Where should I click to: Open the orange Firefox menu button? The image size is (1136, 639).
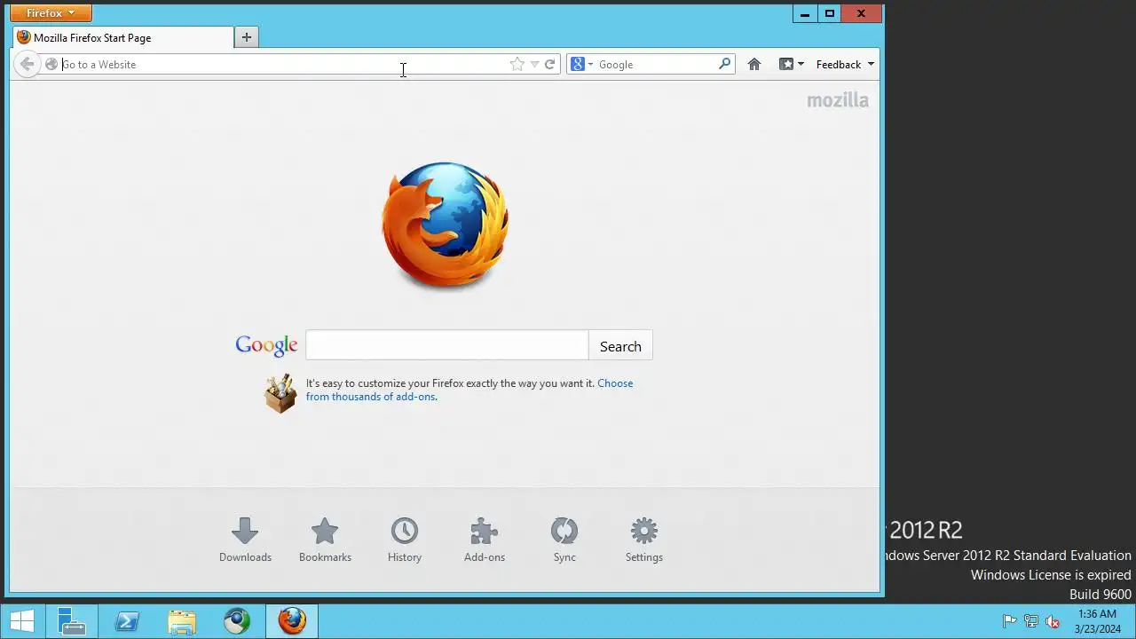tap(51, 13)
